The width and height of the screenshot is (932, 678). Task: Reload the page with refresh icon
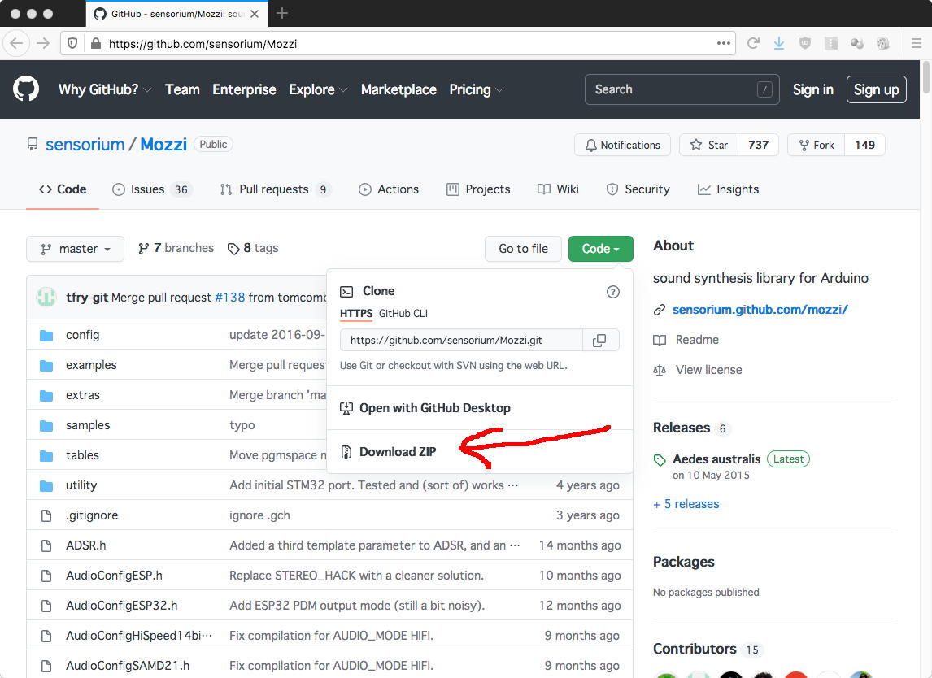pos(753,43)
